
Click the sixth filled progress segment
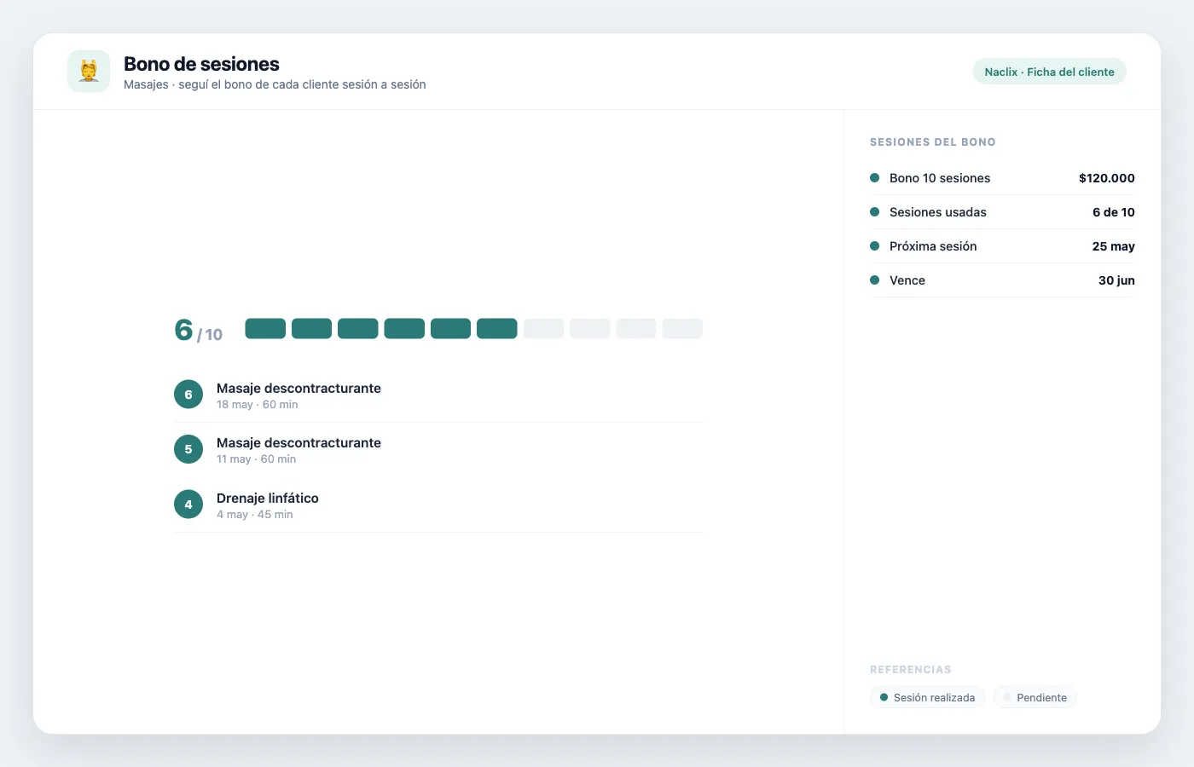click(x=497, y=329)
